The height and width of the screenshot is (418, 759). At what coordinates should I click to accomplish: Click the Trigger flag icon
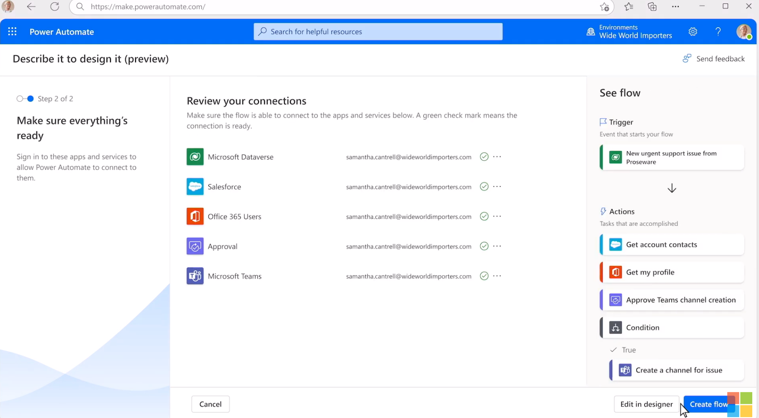pos(603,122)
